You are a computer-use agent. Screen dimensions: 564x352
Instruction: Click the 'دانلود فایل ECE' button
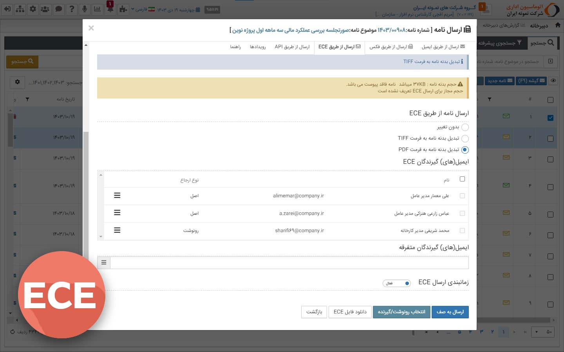point(350,312)
